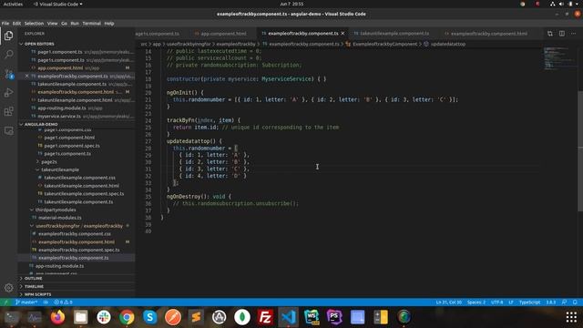Open Help menu

click(109, 24)
